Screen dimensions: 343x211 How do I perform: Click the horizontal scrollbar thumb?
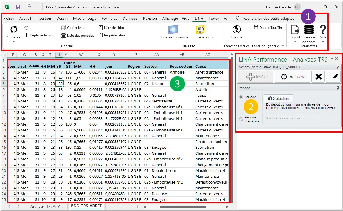[183, 207]
